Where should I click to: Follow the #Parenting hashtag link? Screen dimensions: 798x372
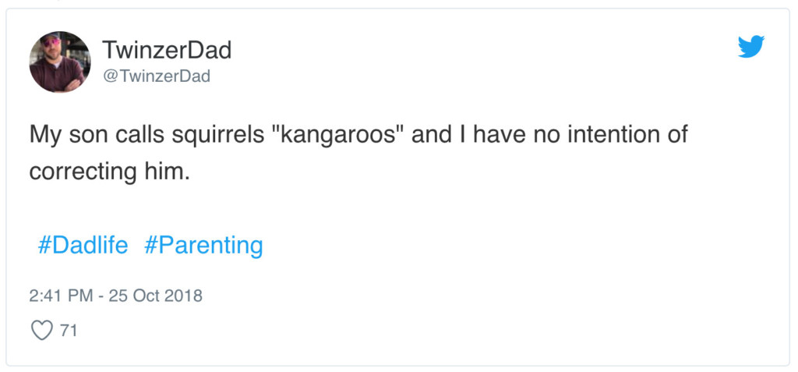204,246
